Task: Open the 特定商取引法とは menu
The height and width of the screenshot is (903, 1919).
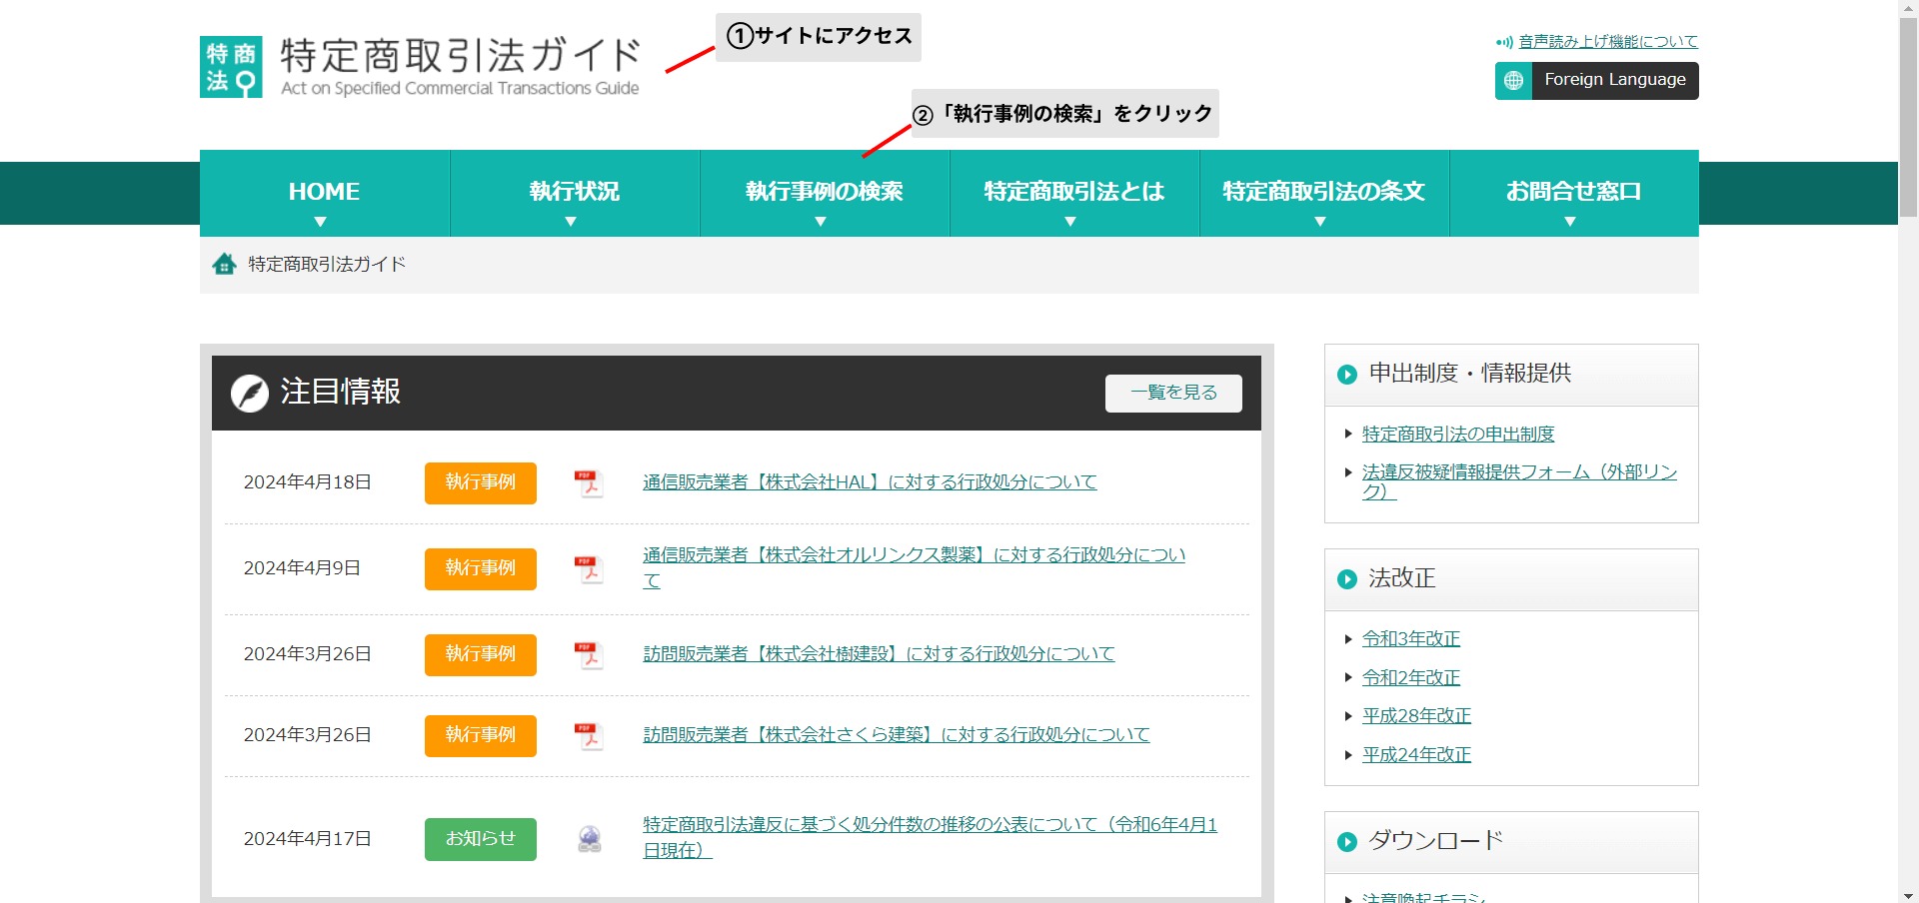Action: (1074, 193)
